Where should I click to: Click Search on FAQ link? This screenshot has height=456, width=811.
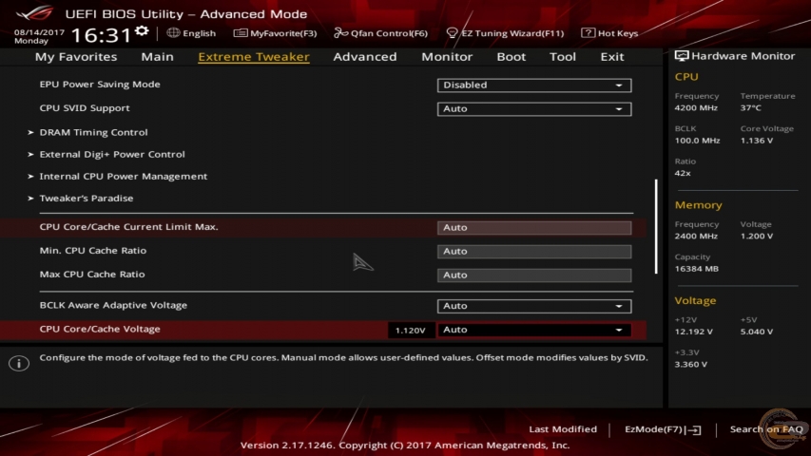click(x=766, y=429)
